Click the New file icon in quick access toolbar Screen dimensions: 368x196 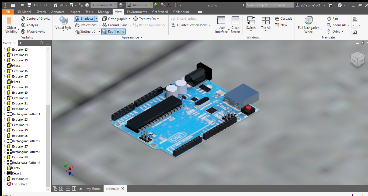click(x=13, y=5)
